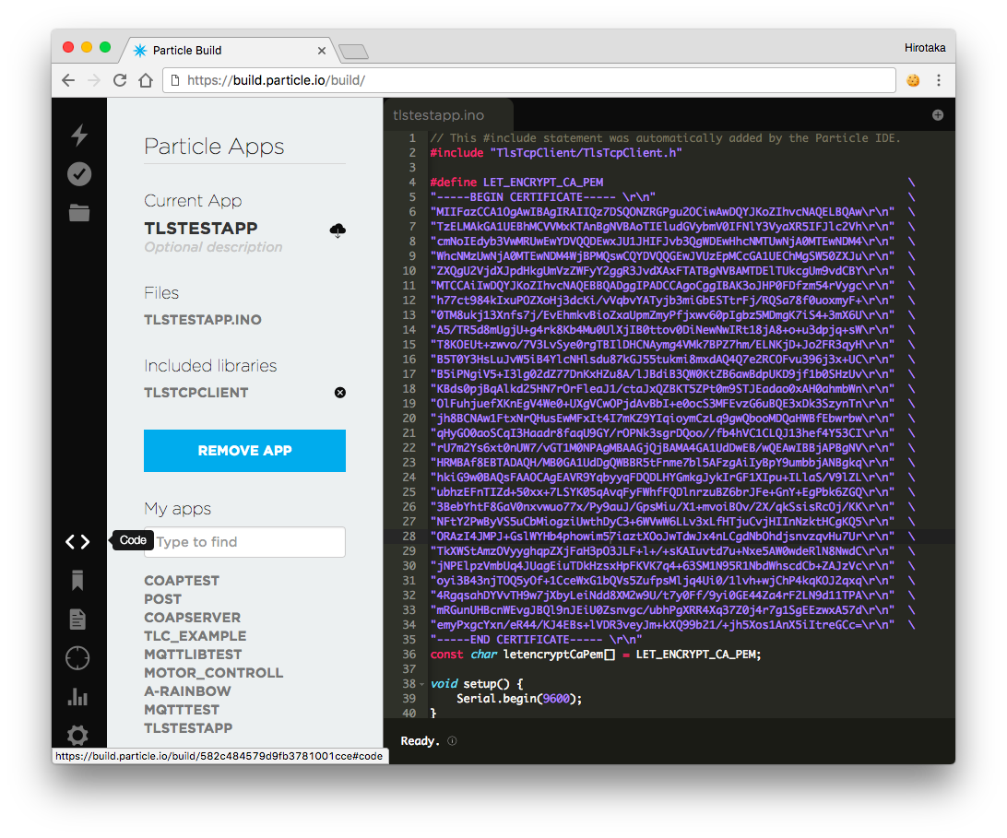
Task: Click the BEGIN CERTIFICATE code line
Action: click(542, 197)
